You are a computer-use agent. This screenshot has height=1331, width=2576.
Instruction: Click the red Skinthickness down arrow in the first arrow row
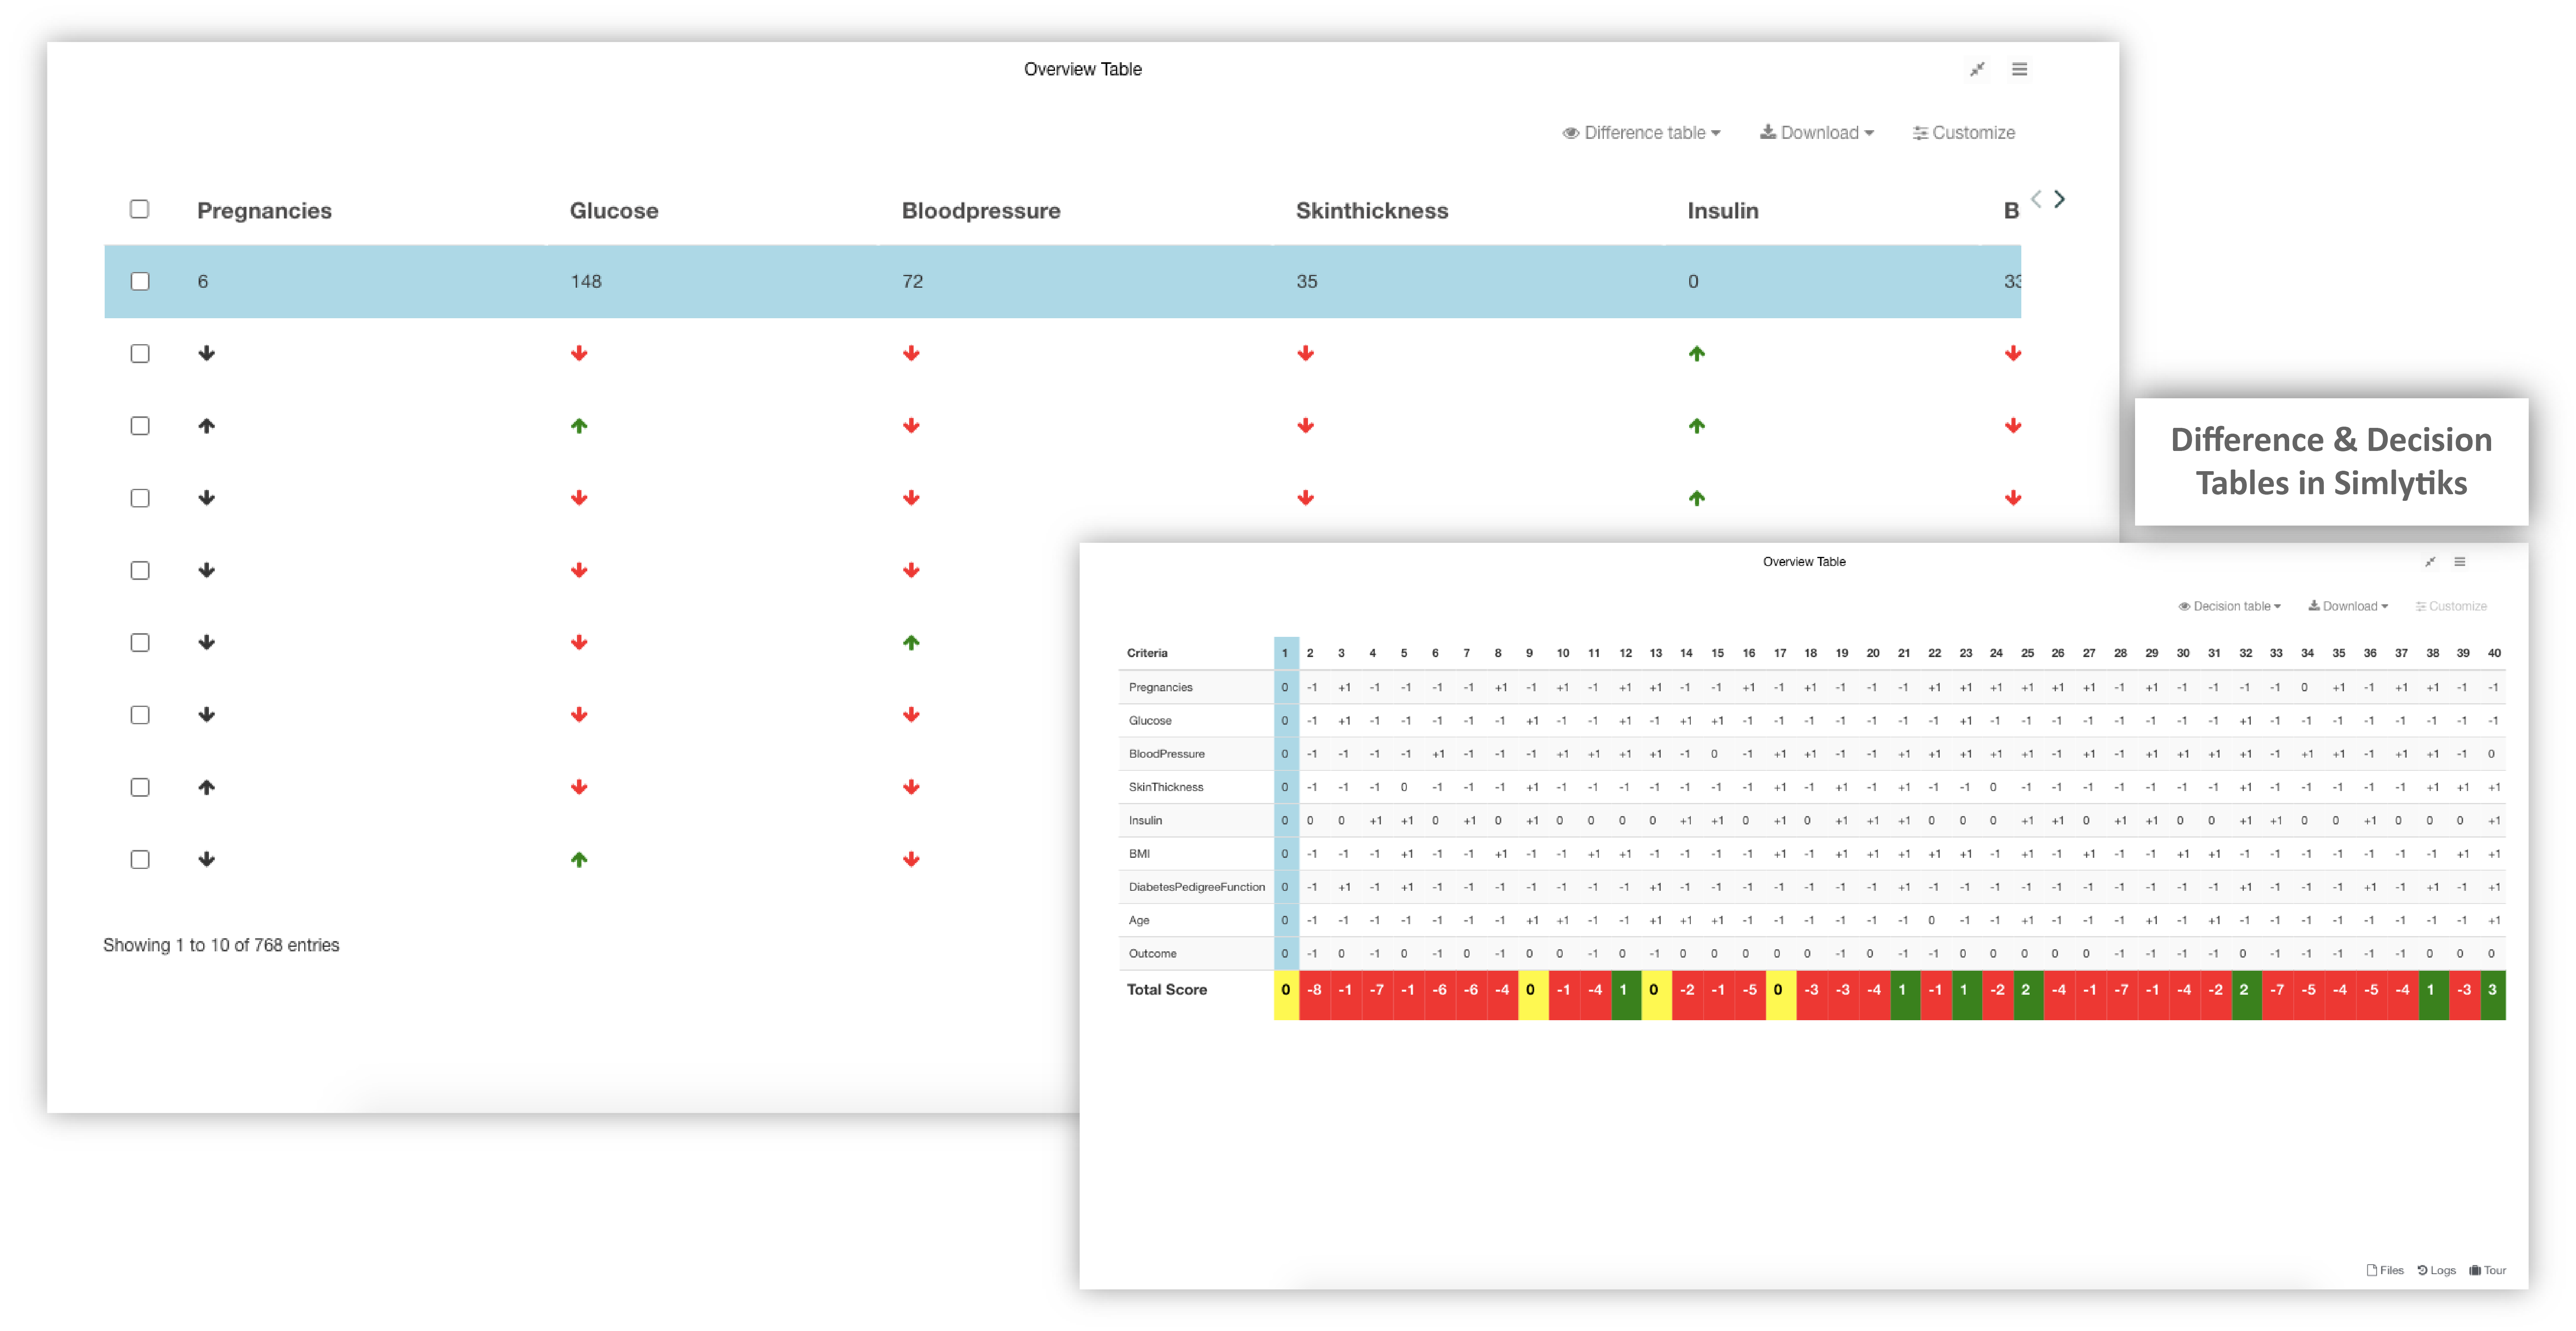click(1306, 354)
